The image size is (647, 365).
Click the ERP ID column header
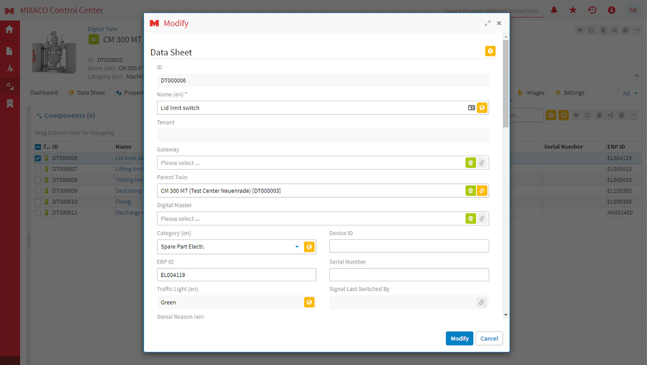(616, 147)
